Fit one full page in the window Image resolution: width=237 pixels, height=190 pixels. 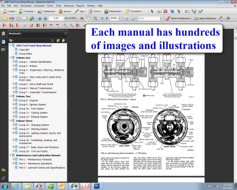point(133,19)
